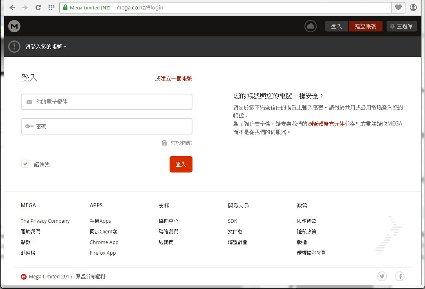Screen dimensions: 425x289
Task: Open the cloud drive icon in header
Action: click(x=311, y=26)
